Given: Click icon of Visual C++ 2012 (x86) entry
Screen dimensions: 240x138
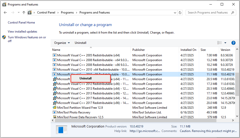Looking at the screenshot, I should tap(55, 84).
